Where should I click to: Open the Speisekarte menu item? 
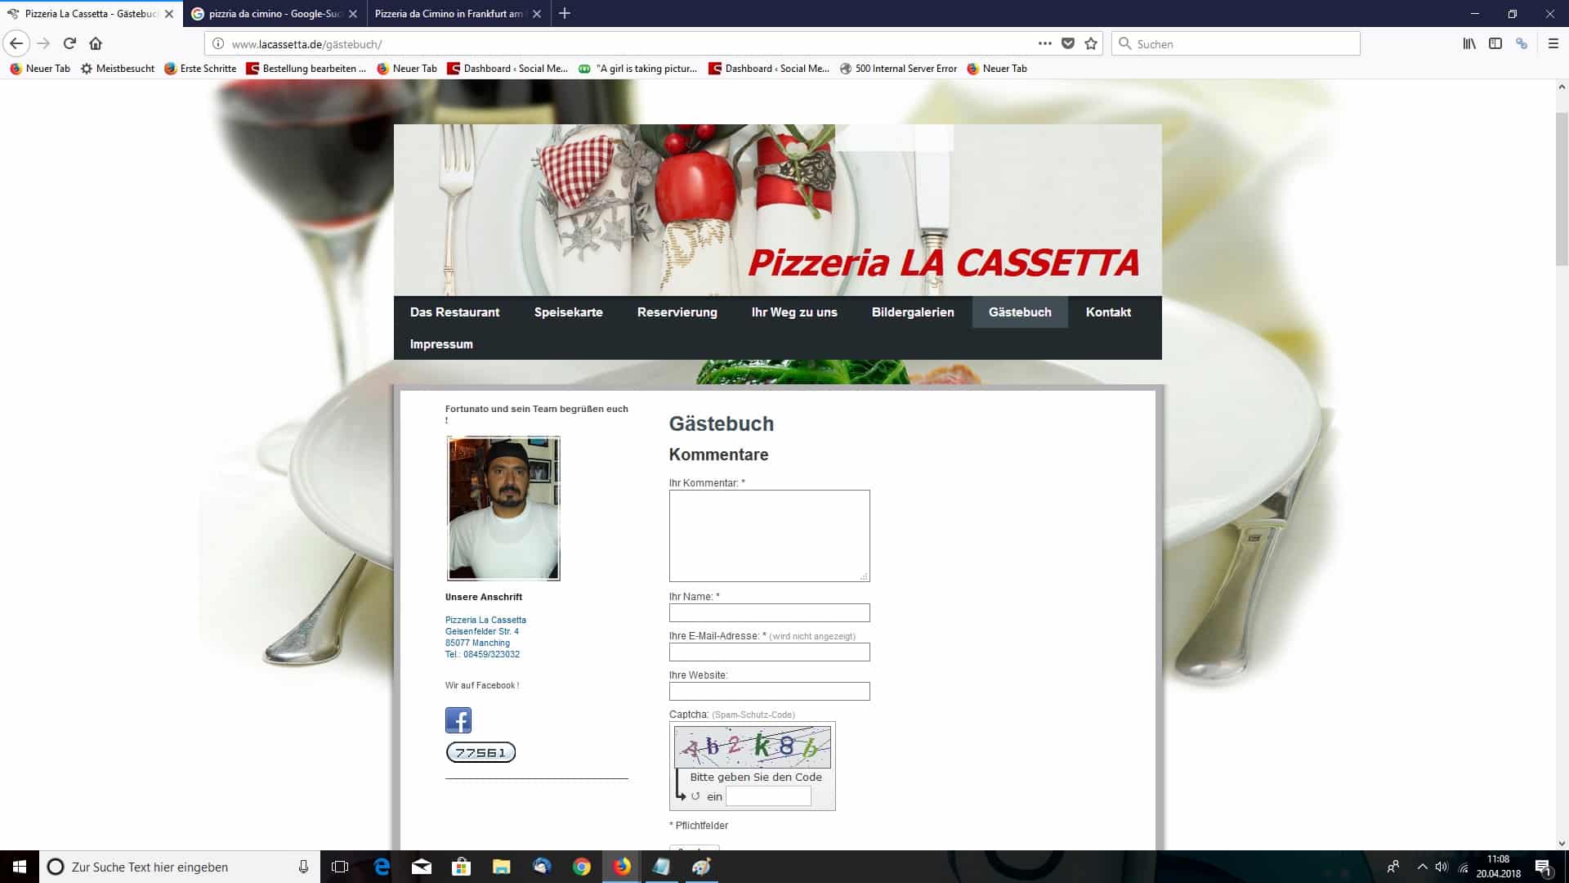tap(569, 312)
